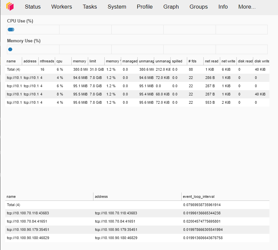This screenshot has height=250, width=278.
Task: Sort by the # fds column header
Action: click(192, 61)
